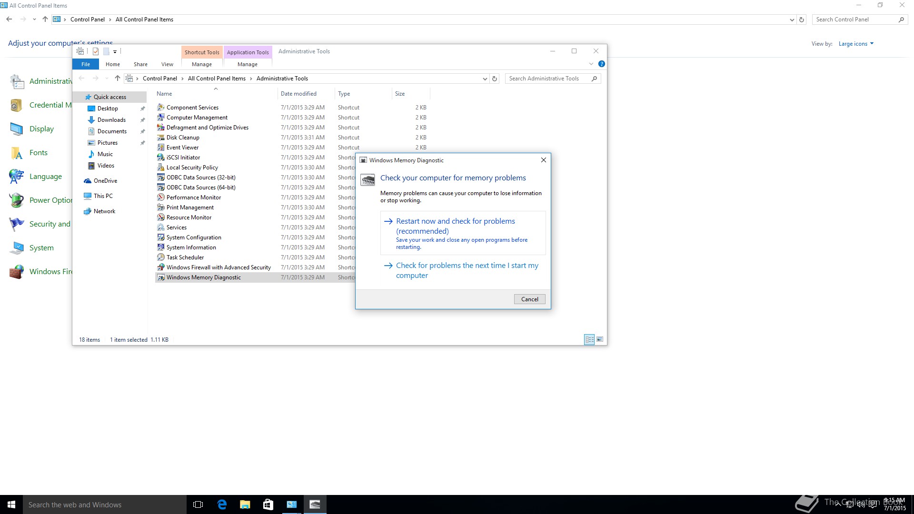Viewport: 914px width, 514px height.
Task: Select This PC in navigation pane
Action: (103, 196)
